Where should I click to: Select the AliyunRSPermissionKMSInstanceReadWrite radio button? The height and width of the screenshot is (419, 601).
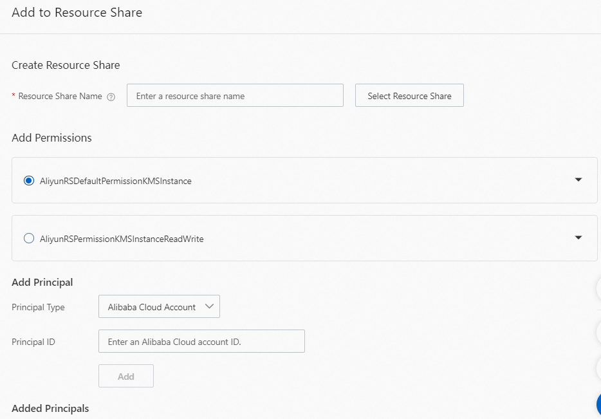click(28, 239)
